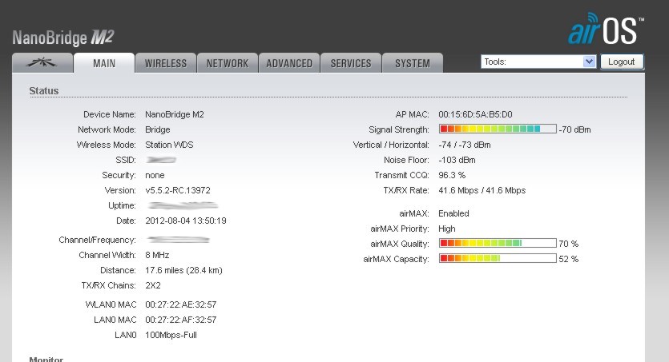Click the LAN0 speed 100Mbps-Full
The height and width of the screenshot is (362, 669).
click(171, 335)
